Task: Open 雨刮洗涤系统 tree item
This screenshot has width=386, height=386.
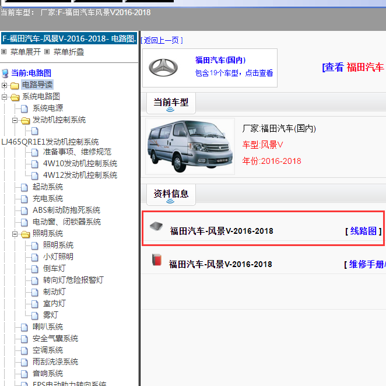Action: pyautogui.click(x=55, y=362)
